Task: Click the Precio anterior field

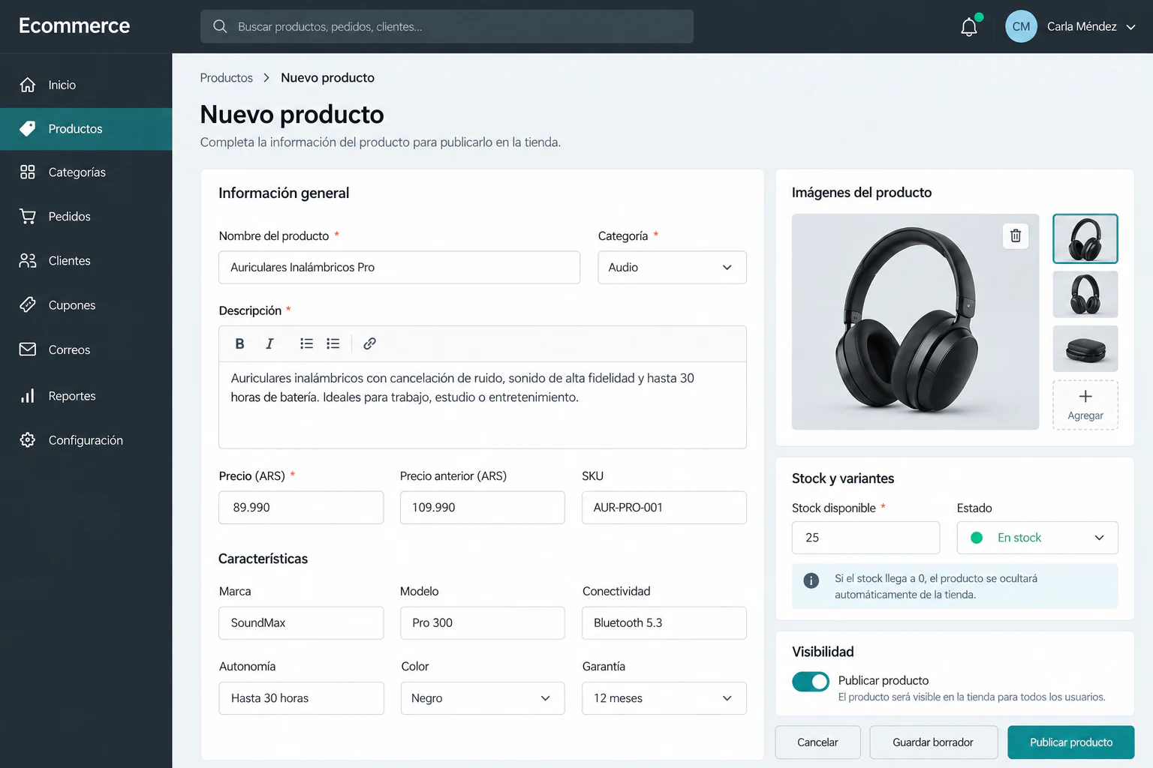Action: (483, 508)
